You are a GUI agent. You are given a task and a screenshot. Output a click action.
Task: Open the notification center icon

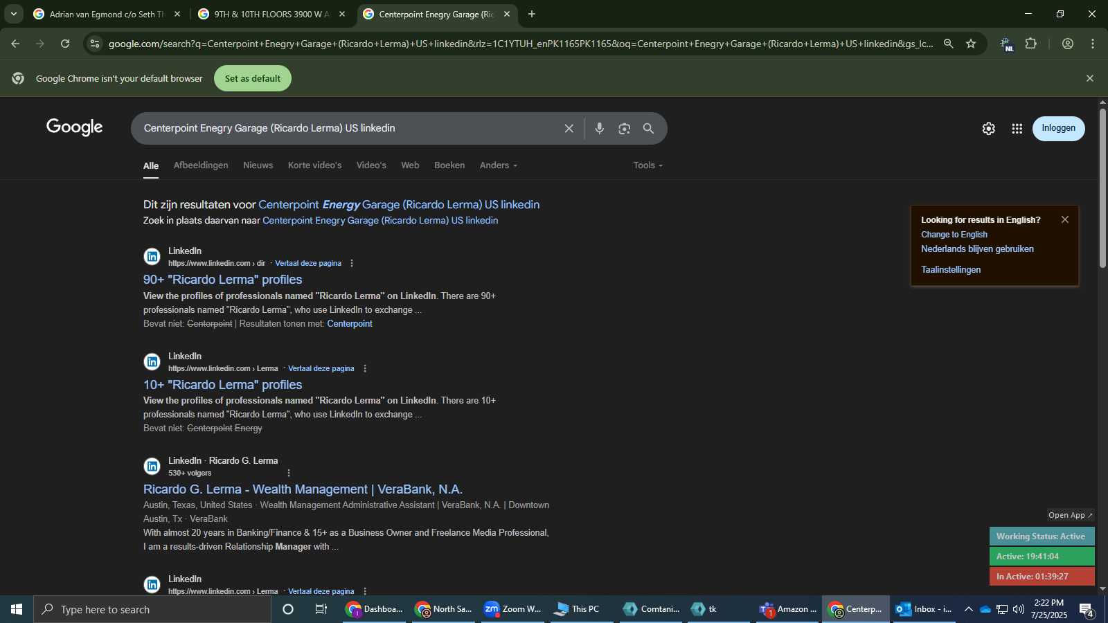tap(1087, 609)
